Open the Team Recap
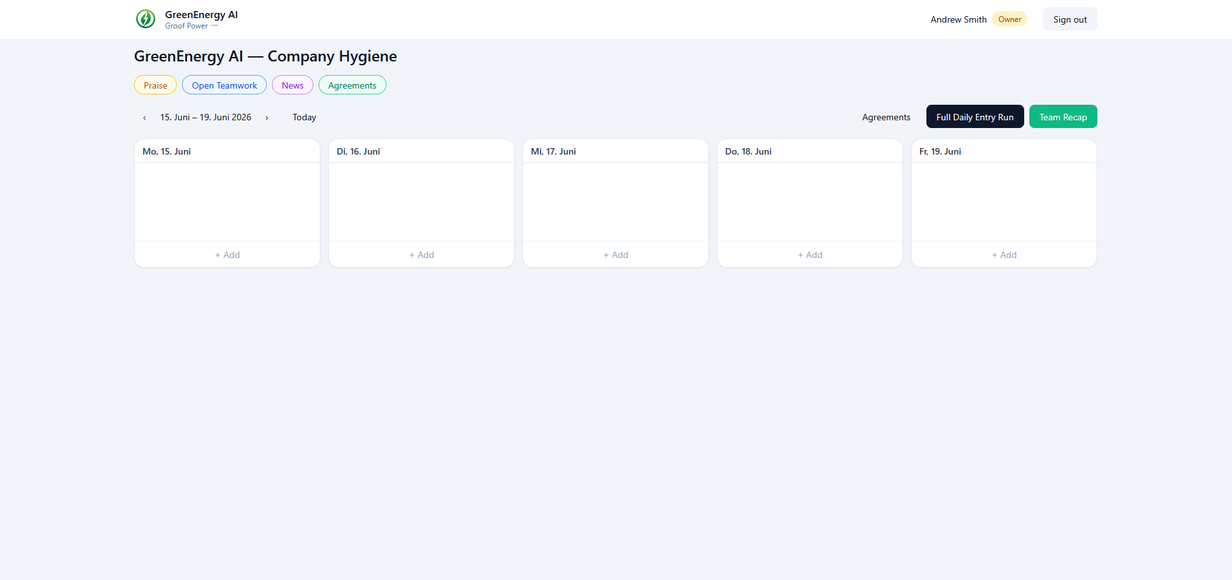Viewport: 1232px width, 580px height. pyautogui.click(x=1063, y=116)
